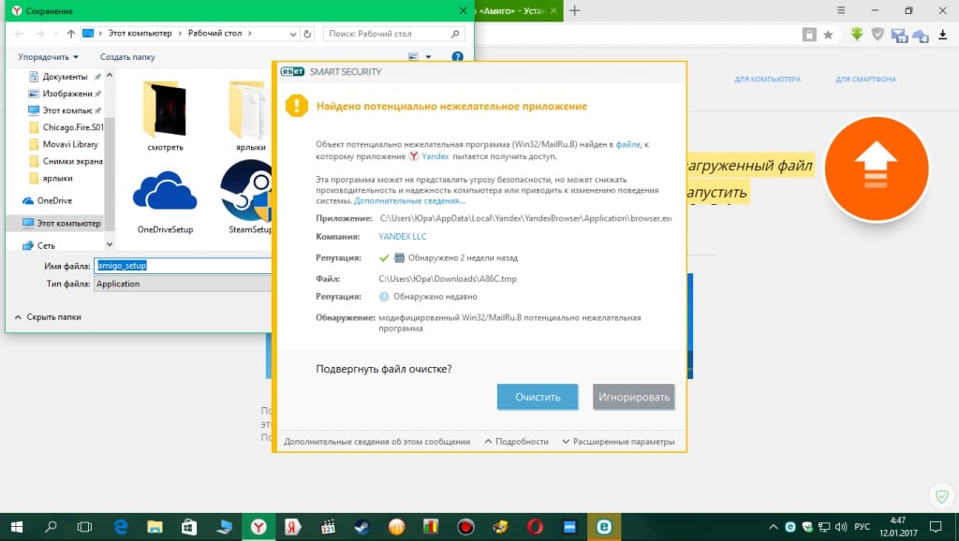The width and height of the screenshot is (959, 541).
Task: Open the view options dropdown arrow
Action: click(428, 57)
